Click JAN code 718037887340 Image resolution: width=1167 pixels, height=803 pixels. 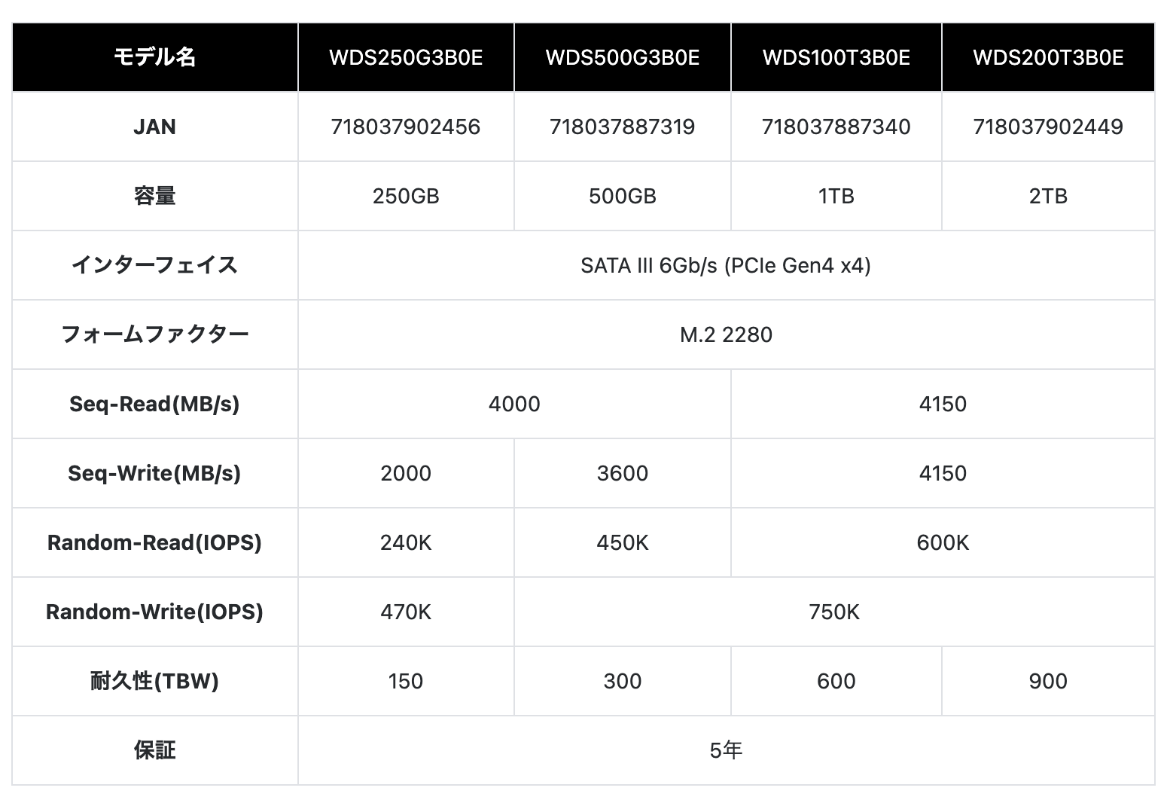click(x=836, y=127)
